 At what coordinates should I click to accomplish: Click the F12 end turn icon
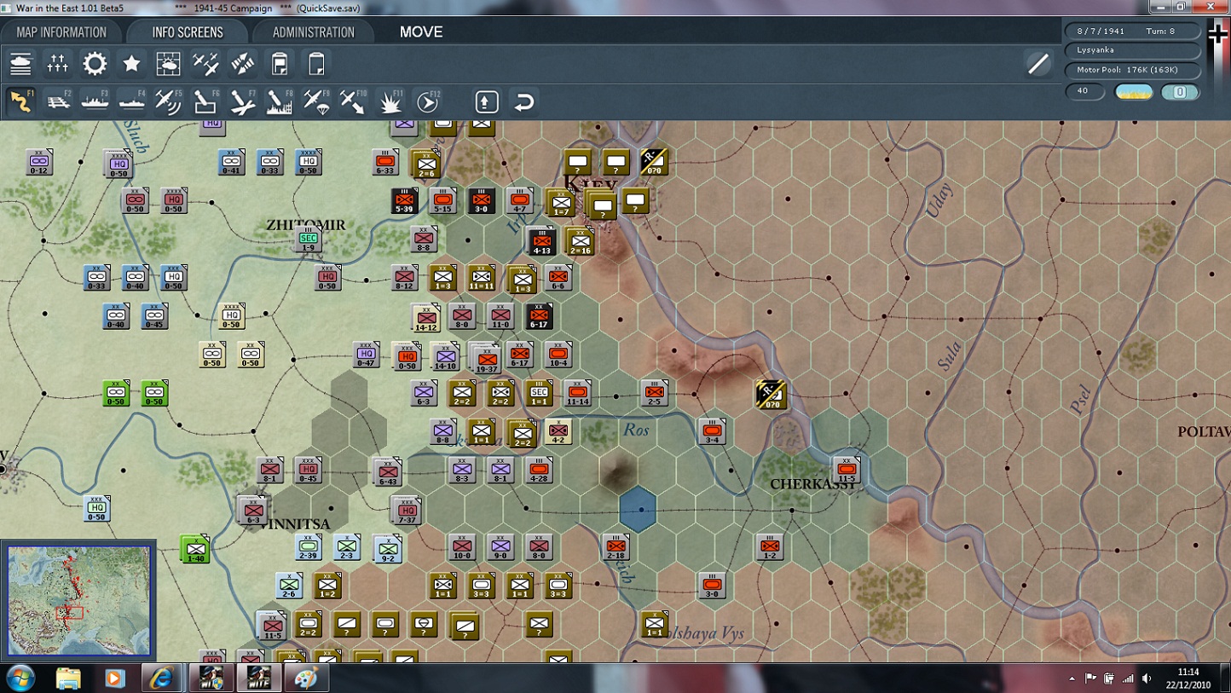click(x=427, y=101)
